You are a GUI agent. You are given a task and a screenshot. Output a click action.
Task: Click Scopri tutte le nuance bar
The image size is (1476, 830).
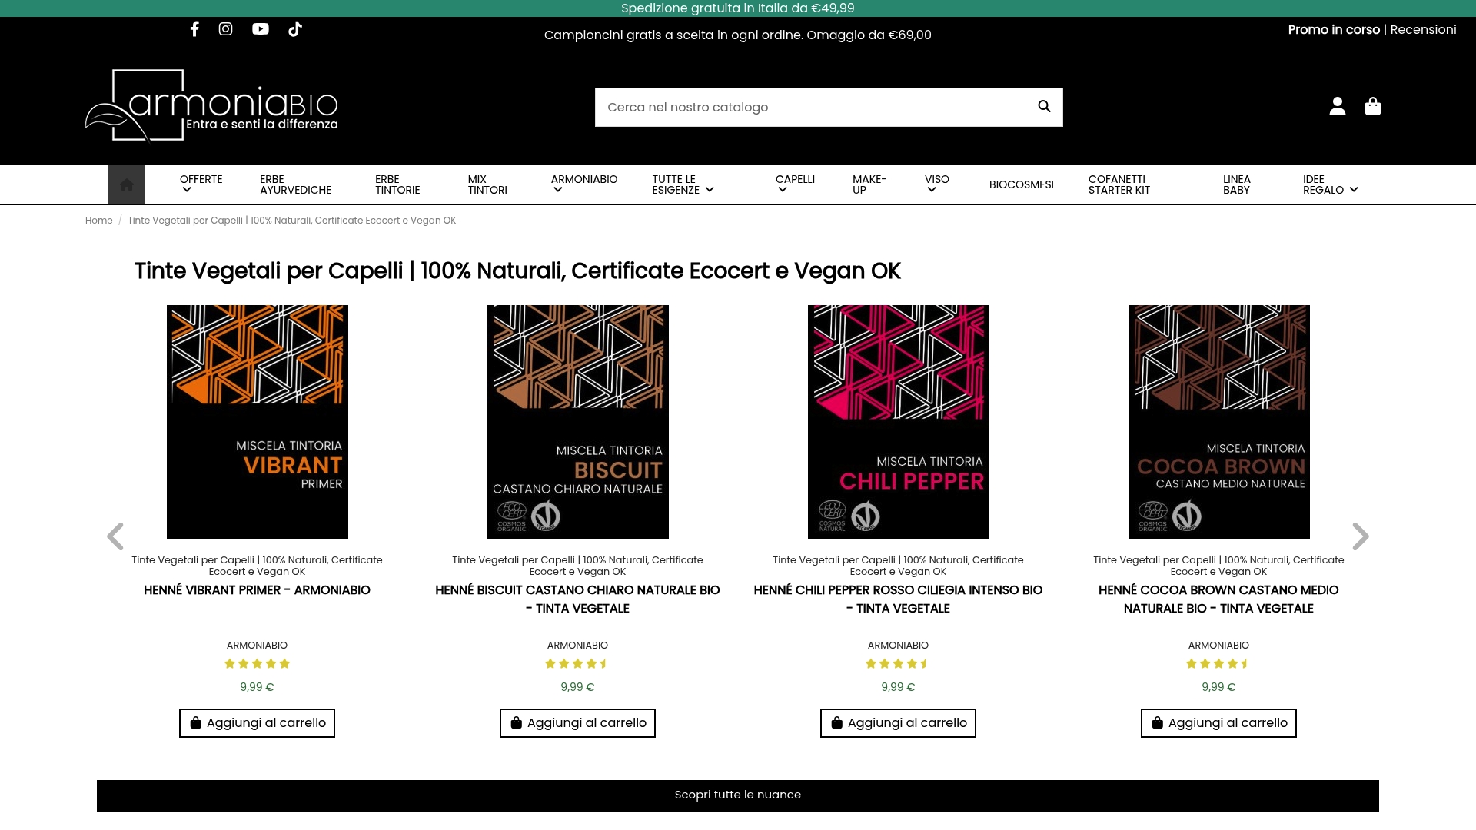738,795
